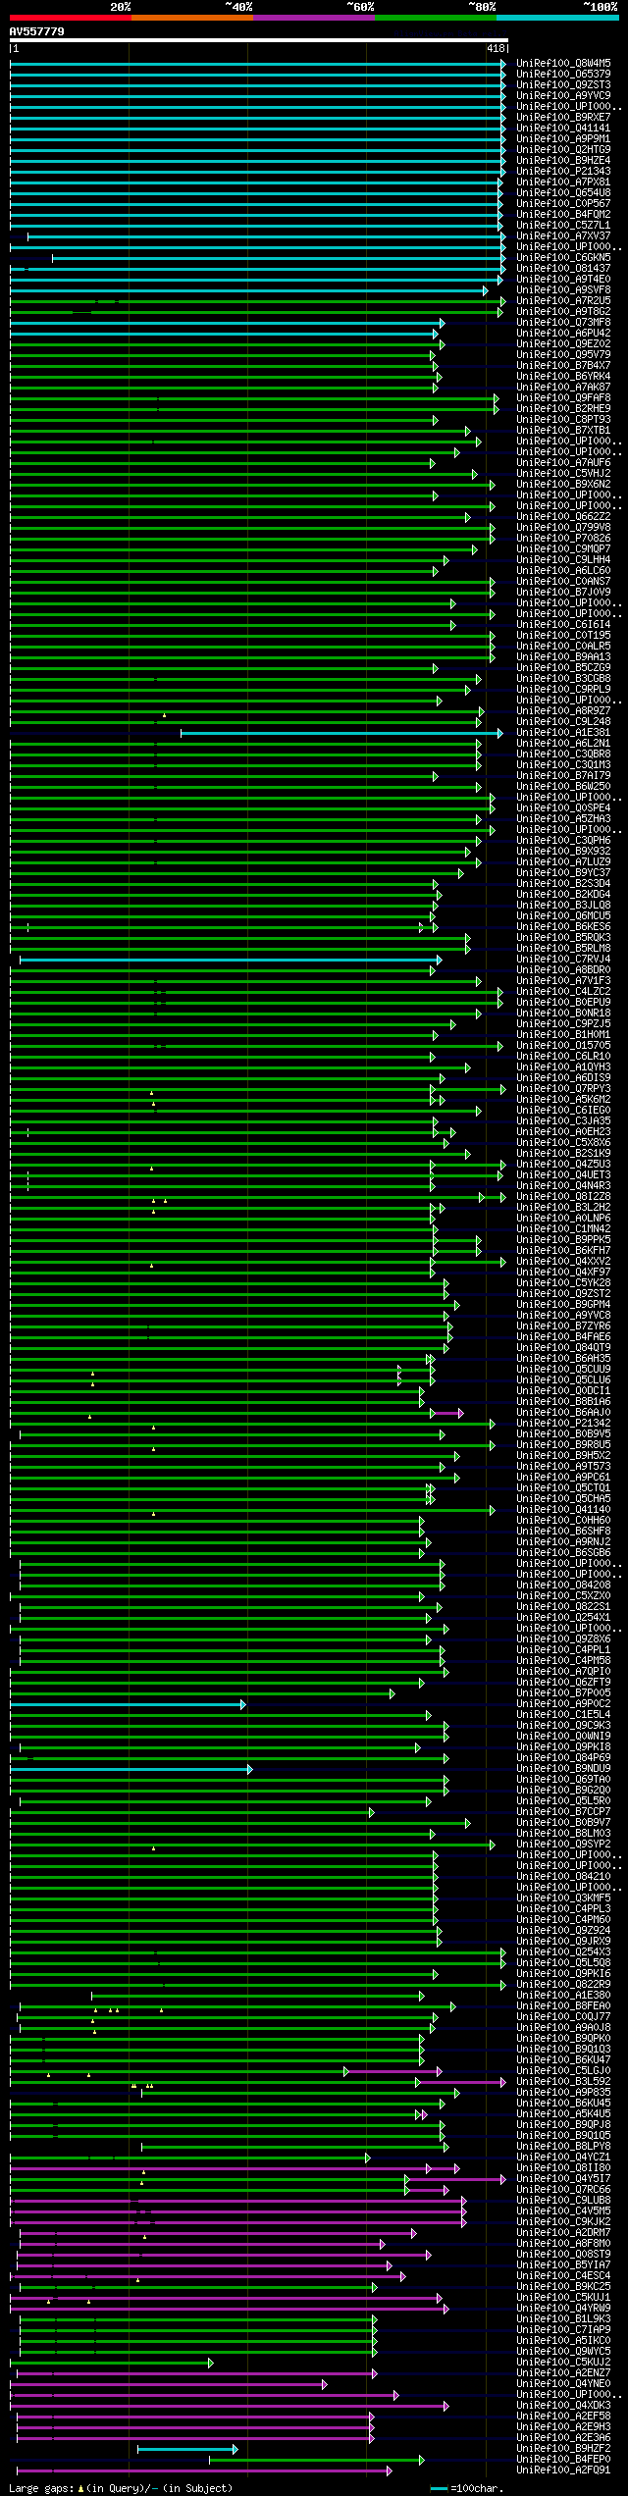Click the 'Large gaps' legend text at bottom
628x2496 pixels.
pyautogui.click(x=41, y=2487)
